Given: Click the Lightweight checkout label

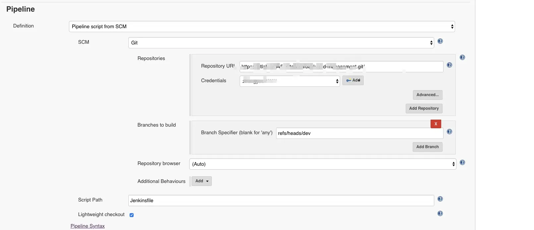Looking at the screenshot, I should tap(101, 214).
